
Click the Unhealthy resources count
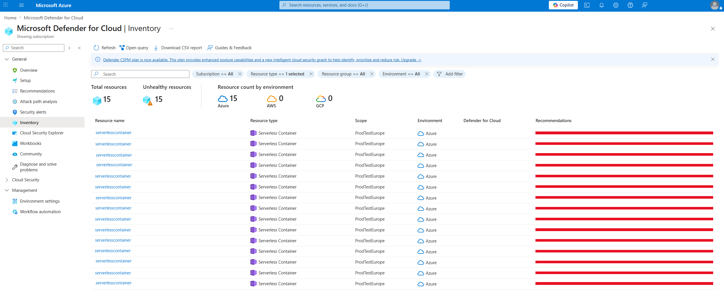coord(159,99)
